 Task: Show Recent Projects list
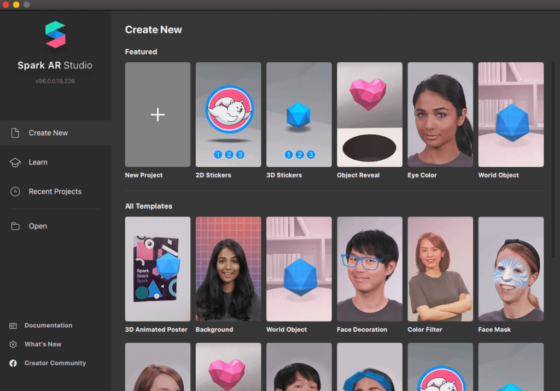pos(56,191)
